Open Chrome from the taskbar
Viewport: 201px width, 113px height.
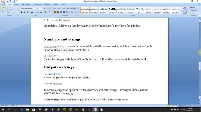tap(83, 110)
